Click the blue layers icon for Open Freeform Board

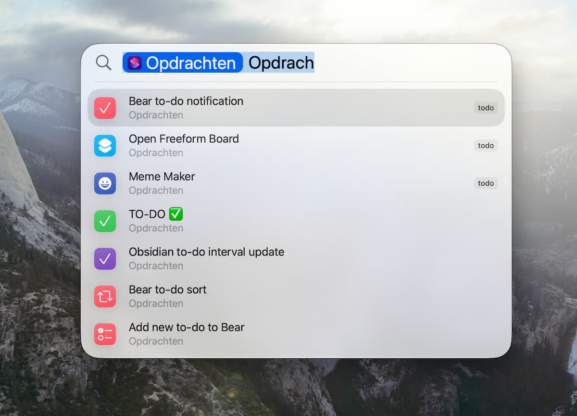105,146
